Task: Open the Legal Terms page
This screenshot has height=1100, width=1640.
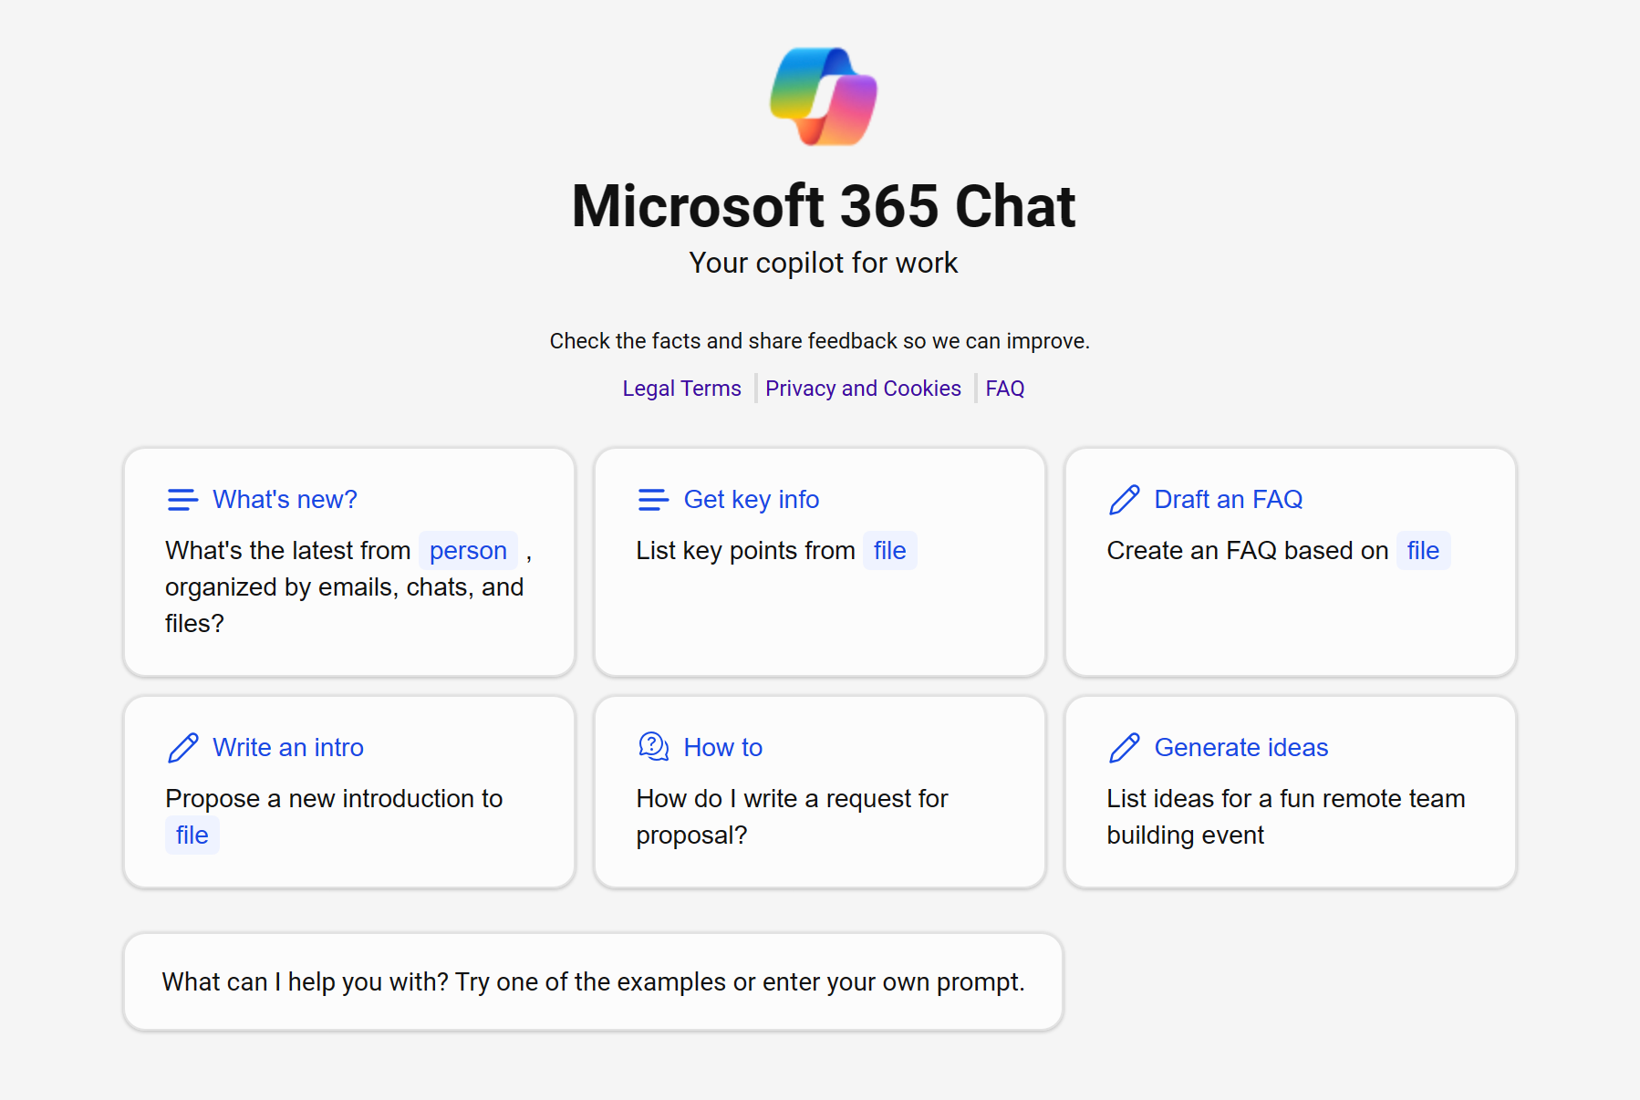Action: tap(681, 388)
